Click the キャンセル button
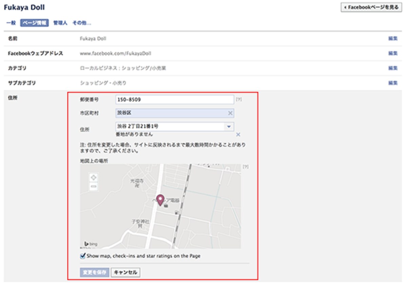 point(125,272)
